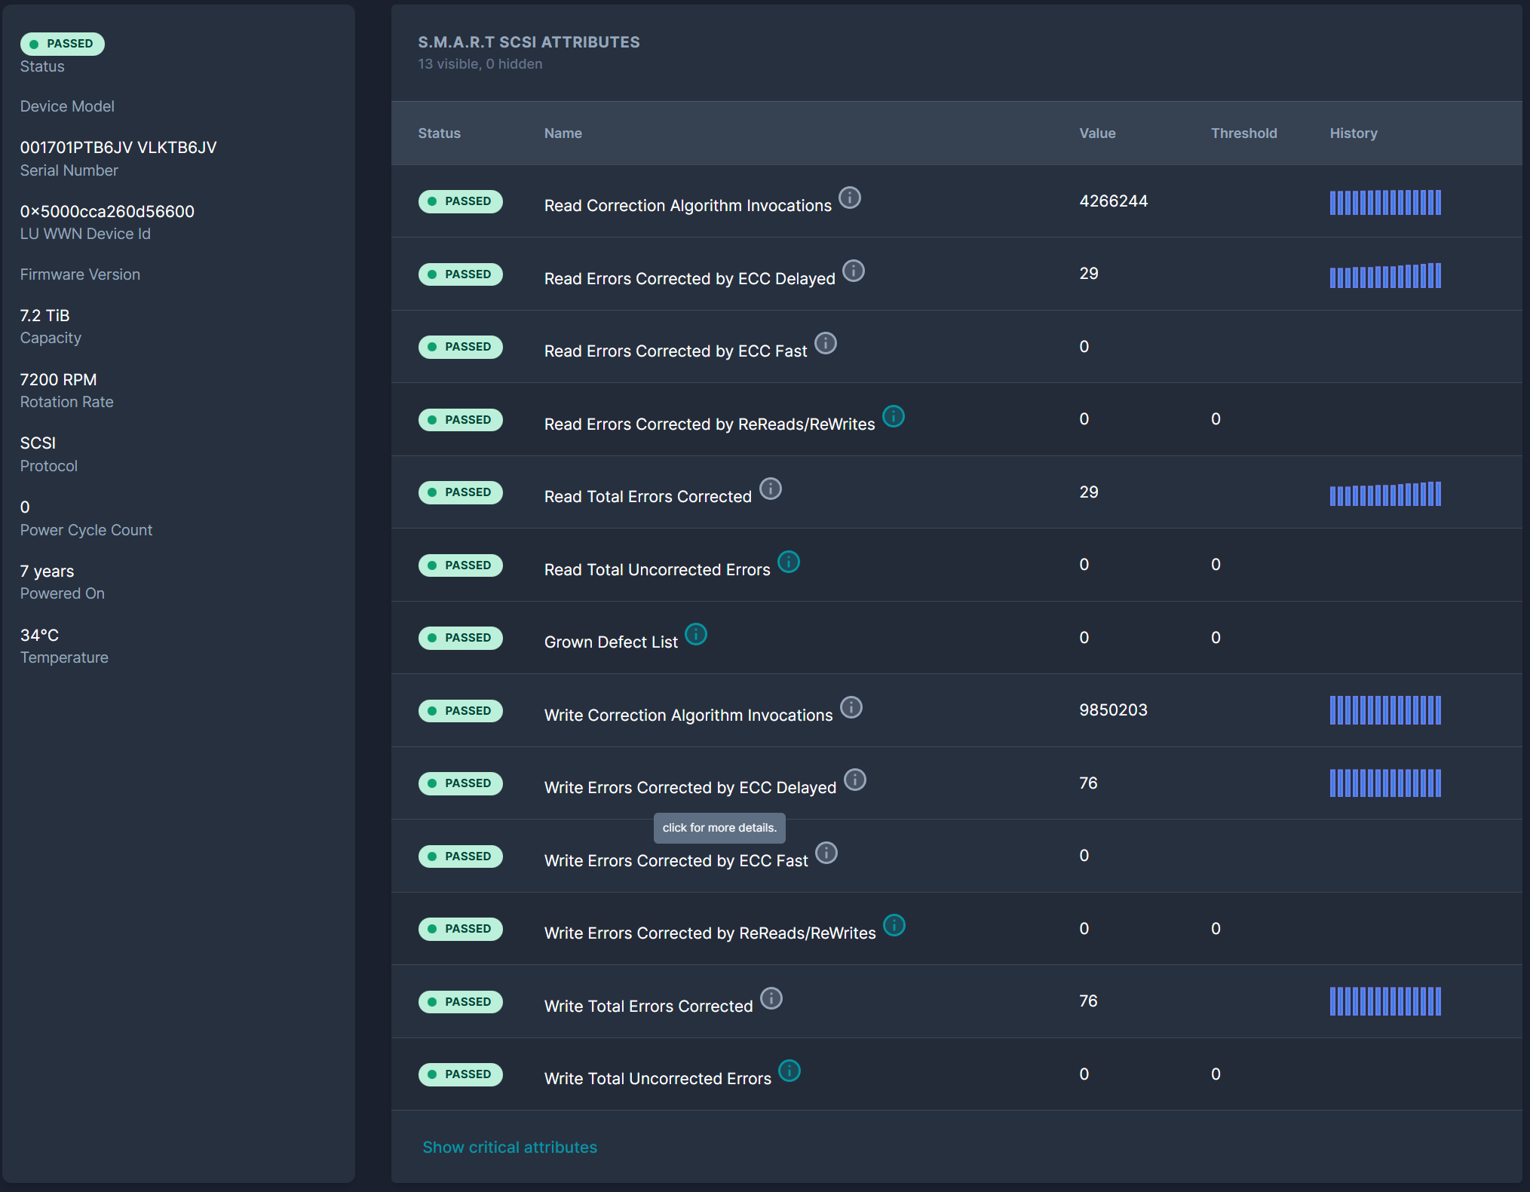This screenshot has height=1192, width=1530.
Task: Click the PASSED device status badge in sidebar
Action: [x=63, y=44]
